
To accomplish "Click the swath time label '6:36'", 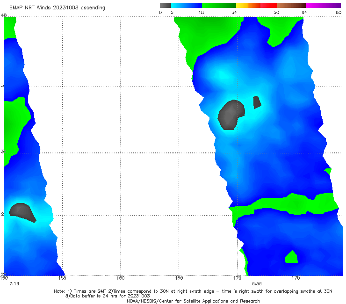I will click(257, 284).
